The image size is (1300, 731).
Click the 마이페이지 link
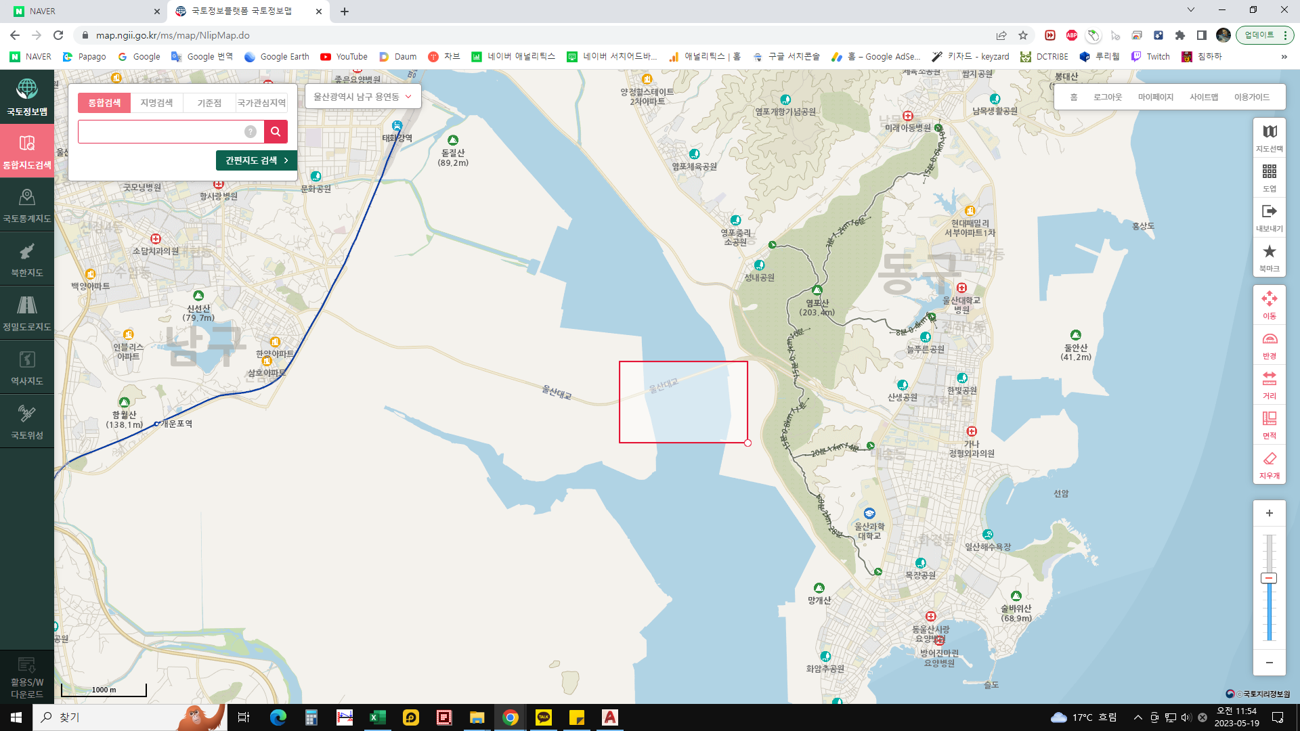1155,97
